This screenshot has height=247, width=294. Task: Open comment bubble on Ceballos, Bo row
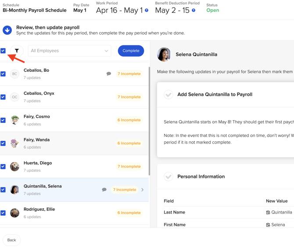pyautogui.click(x=109, y=74)
